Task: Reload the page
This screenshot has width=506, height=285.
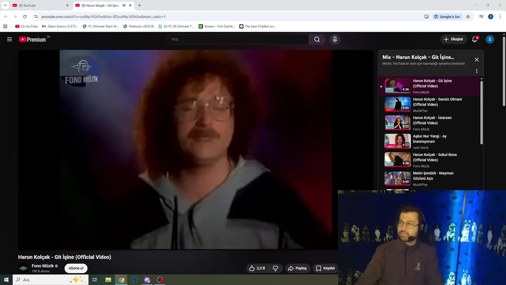Action: pos(25,17)
